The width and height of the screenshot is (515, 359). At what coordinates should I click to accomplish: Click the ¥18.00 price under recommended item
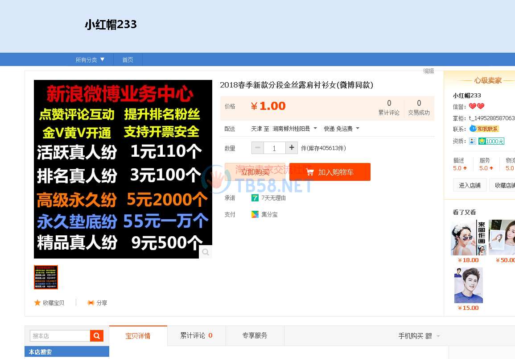[468, 260]
